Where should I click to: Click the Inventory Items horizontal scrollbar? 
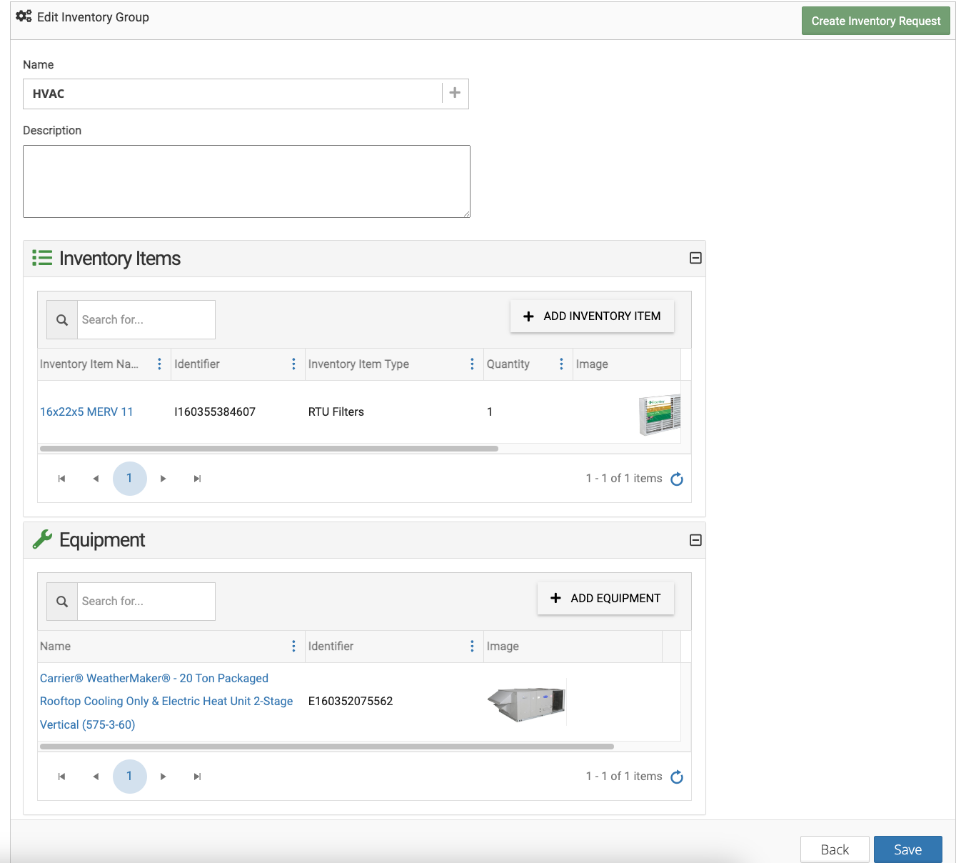(x=269, y=449)
